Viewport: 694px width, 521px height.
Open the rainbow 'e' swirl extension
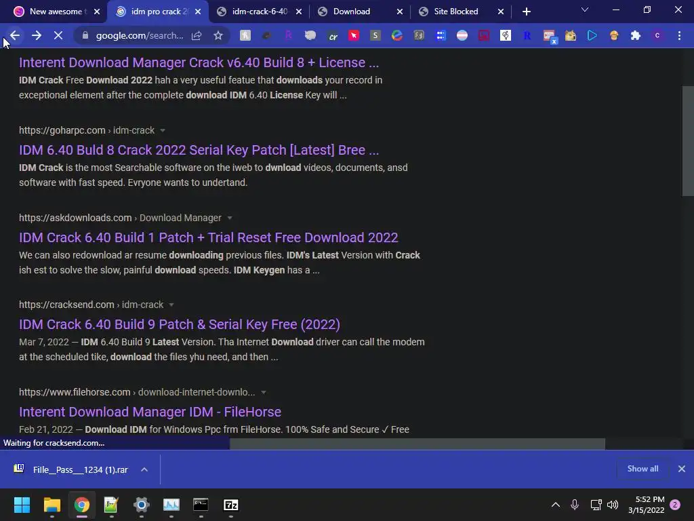pos(397,35)
